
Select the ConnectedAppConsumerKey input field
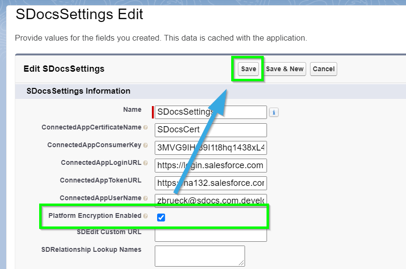(211, 148)
